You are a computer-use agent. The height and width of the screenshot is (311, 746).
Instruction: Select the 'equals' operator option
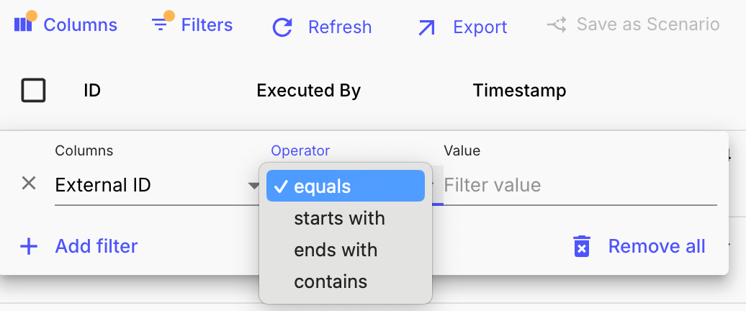click(346, 186)
